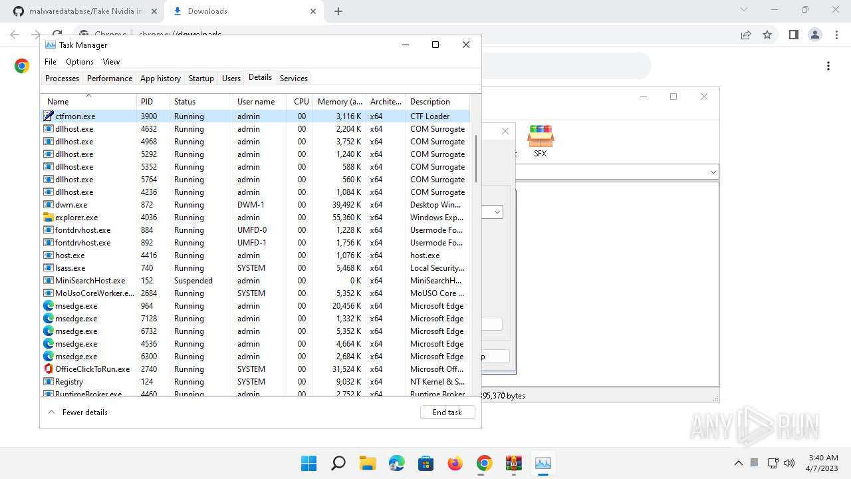Switch to the App history tab
Screen dimensions: 851x479
coord(160,79)
